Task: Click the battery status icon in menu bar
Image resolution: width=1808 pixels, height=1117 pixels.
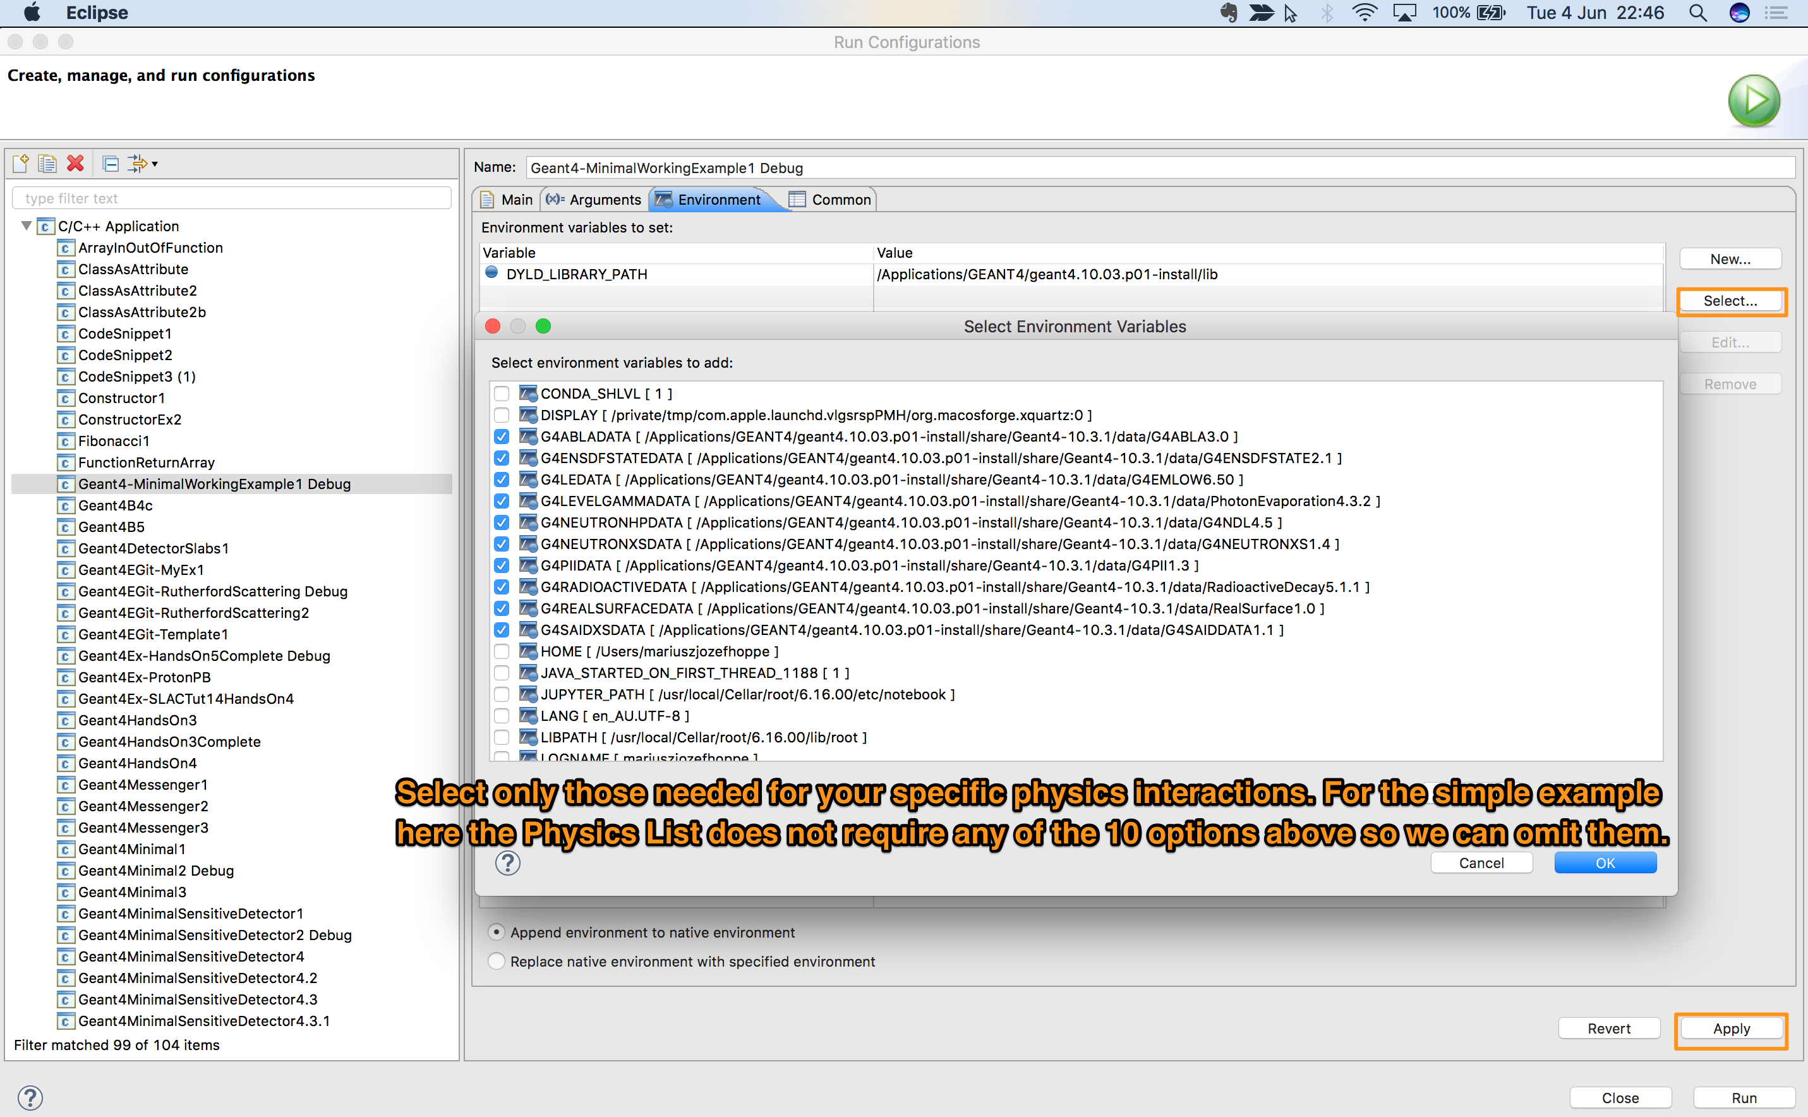Action: (x=1490, y=13)
